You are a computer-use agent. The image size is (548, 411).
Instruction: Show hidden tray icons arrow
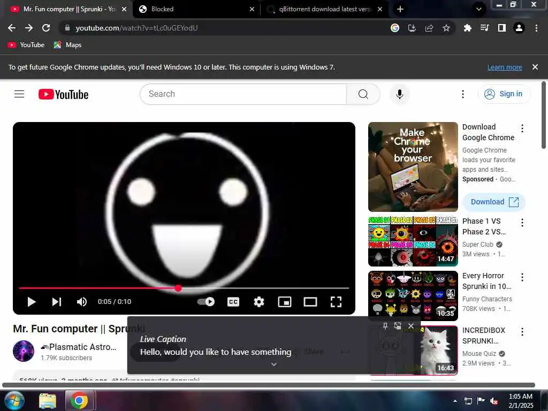click(x=455, y=401)
